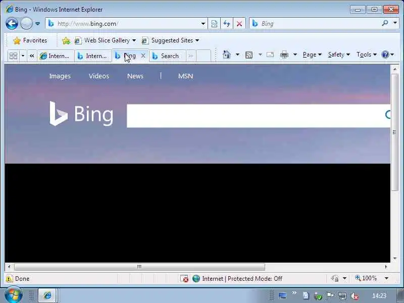This screenshot has height=303, width=404.
Task: Open the Tools menu
Action: point(367,55)
